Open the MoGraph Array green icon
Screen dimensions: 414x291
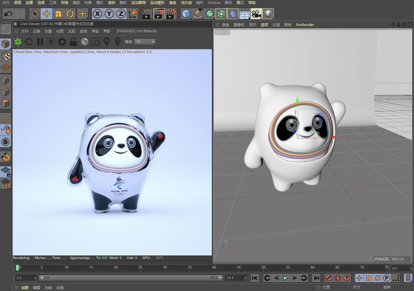coord(221,14)
